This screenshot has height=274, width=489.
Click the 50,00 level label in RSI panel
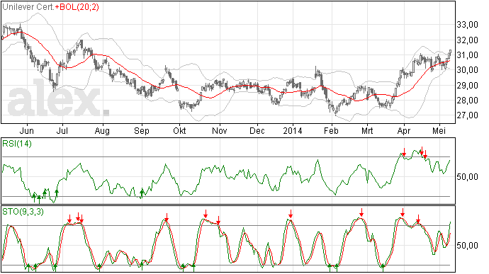pos(467,177)
